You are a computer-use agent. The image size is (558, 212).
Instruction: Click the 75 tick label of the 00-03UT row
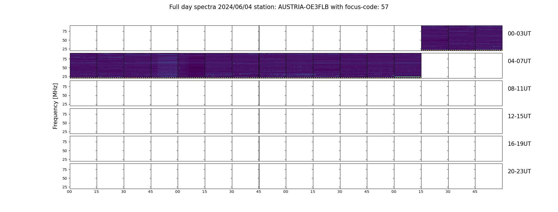(65, 32)
